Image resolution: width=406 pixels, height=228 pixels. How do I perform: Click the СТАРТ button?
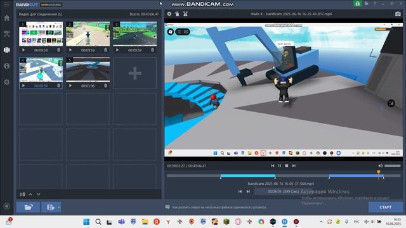[x=386, y=207]
